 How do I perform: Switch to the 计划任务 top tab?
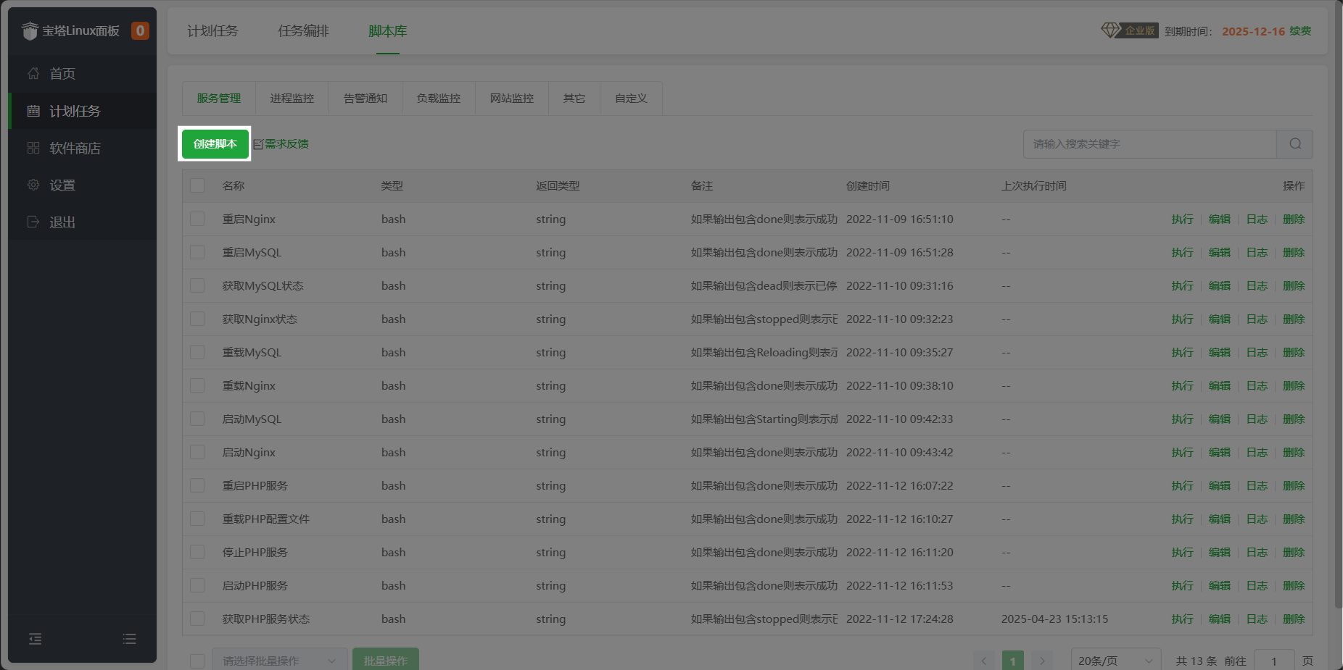[212, 31]
